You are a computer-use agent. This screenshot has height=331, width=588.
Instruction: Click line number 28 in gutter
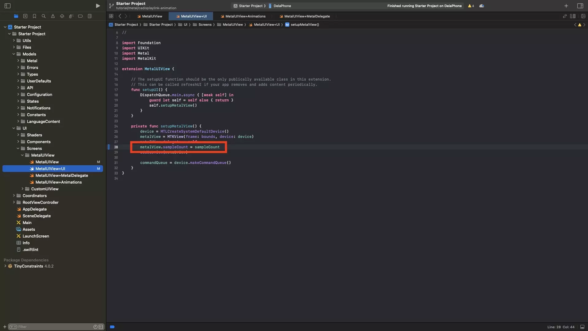tap(116, 147)
